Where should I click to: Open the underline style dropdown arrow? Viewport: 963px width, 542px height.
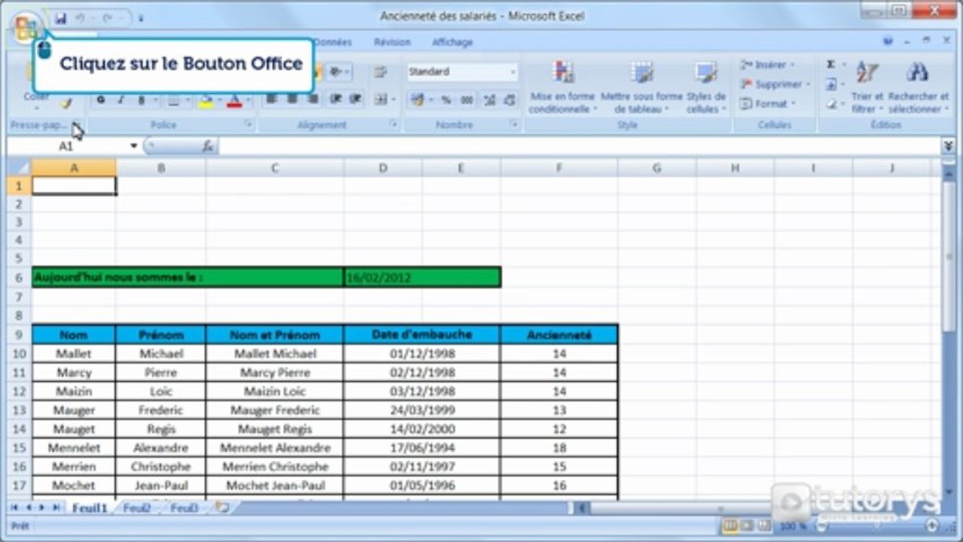click(x=155, y=99)
